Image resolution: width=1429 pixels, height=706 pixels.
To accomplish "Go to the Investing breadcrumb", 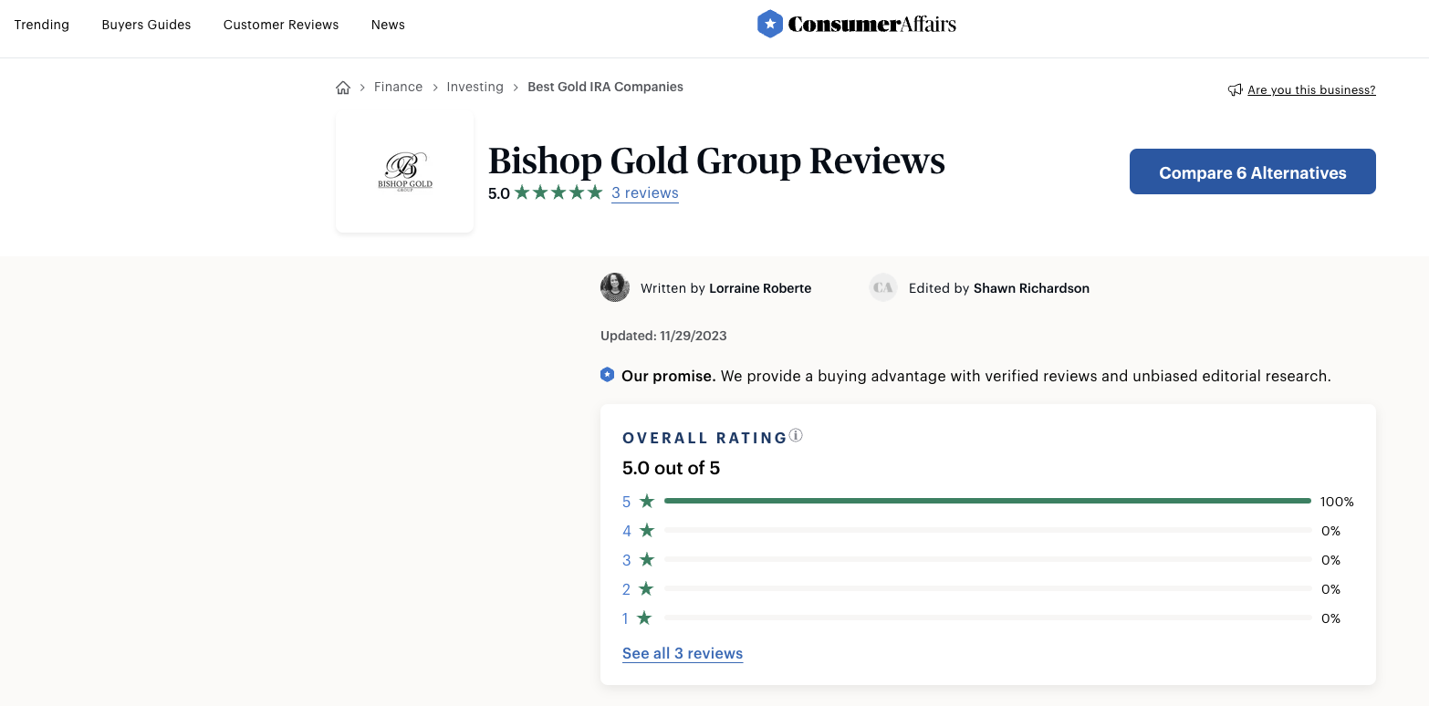I will (475, 87).
